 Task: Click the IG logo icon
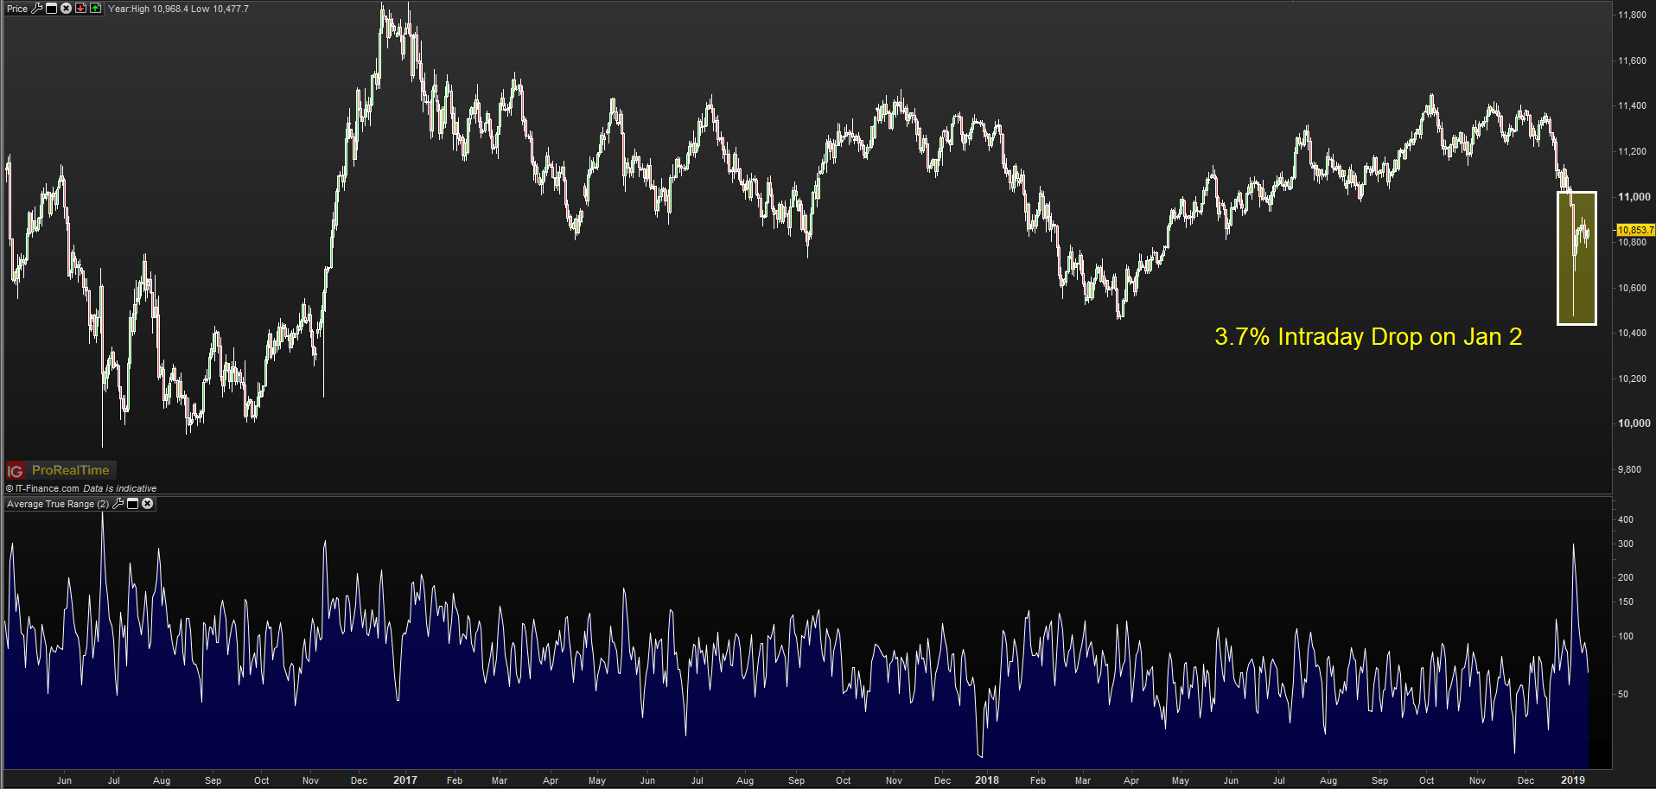click(x=16, y=471)
